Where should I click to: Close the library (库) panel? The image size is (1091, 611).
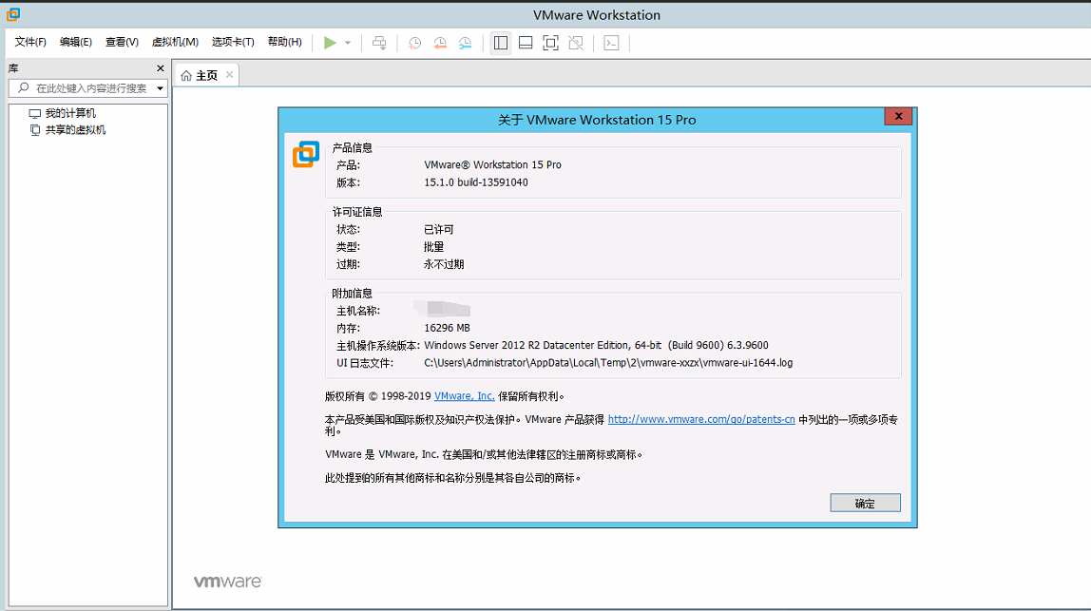(161, 68)
